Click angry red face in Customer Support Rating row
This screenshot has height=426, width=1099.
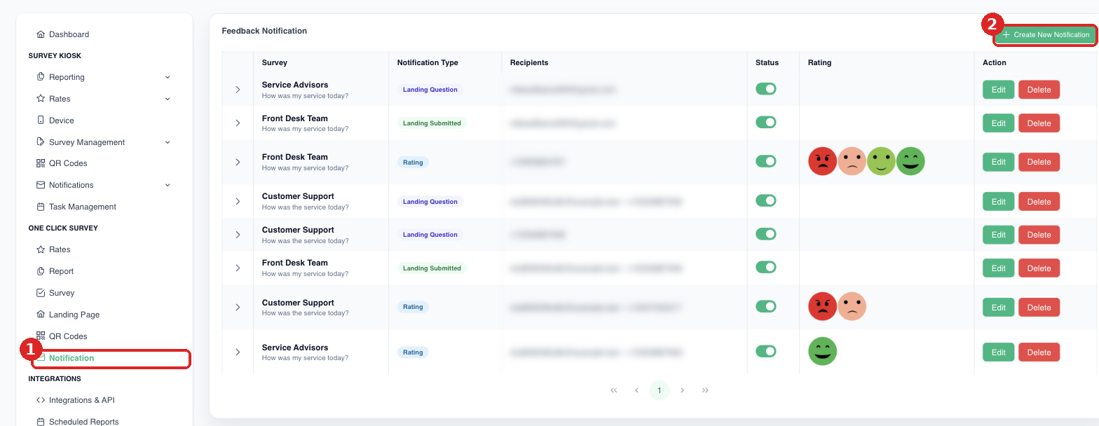(823, 306)
